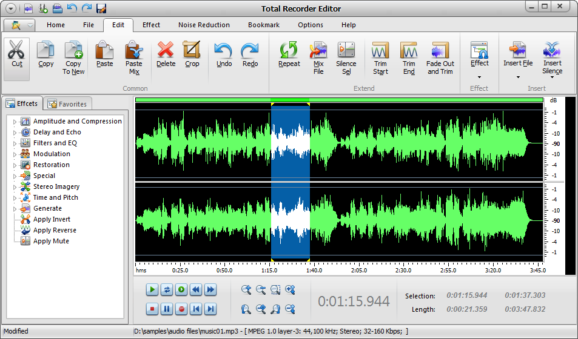Expand Filters and EQ node

[x=15, y=143]
